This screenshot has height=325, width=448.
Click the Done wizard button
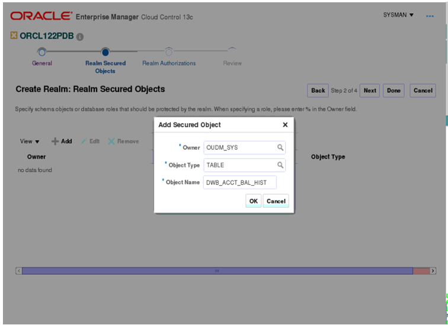click(393, 91)
